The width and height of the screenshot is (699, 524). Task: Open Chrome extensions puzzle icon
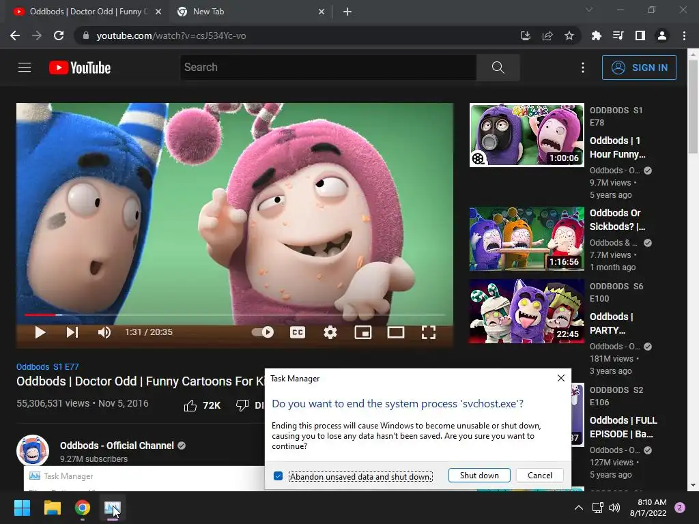596,35
